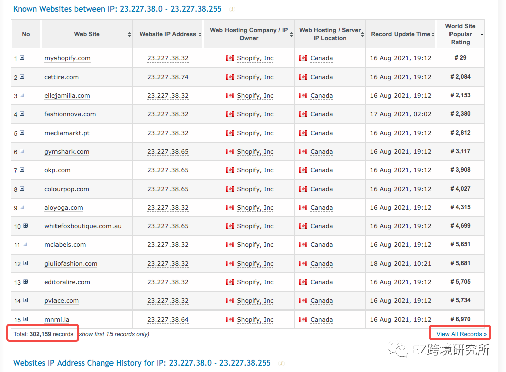Click Canada flag in okp.com location cell
The image size is (506, 372).
303,170
